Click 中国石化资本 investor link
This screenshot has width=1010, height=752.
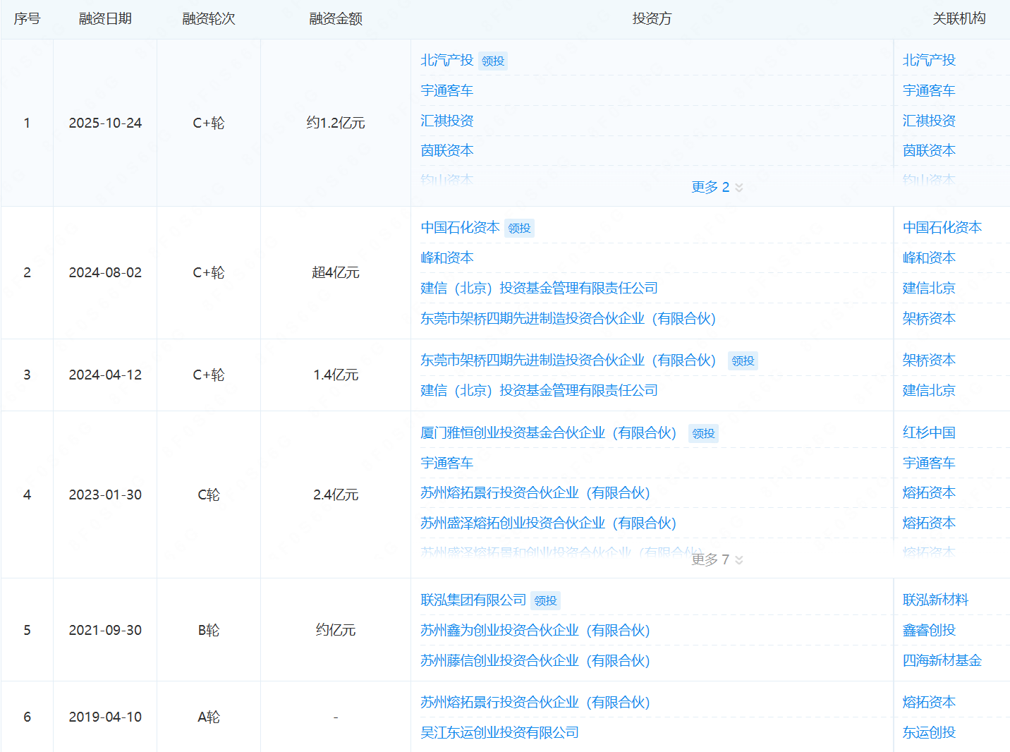tap(460, 228)
